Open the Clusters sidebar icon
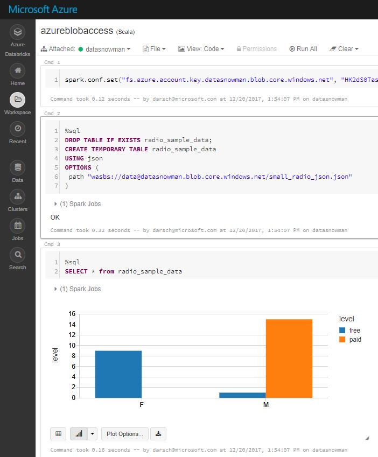 [17, 196]
